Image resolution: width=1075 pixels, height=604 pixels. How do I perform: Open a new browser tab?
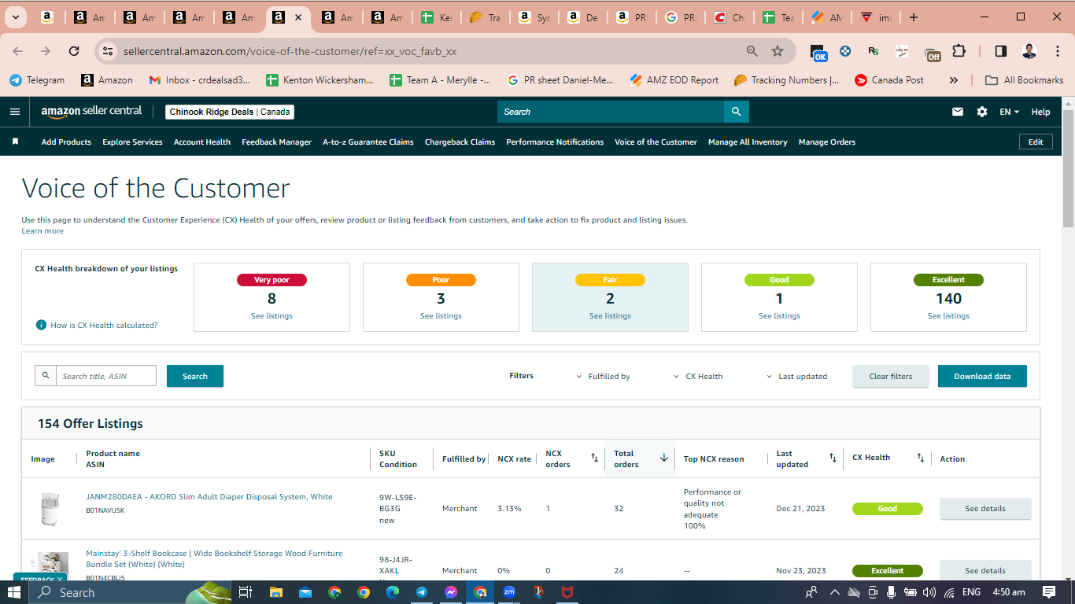tap(913, 17)
